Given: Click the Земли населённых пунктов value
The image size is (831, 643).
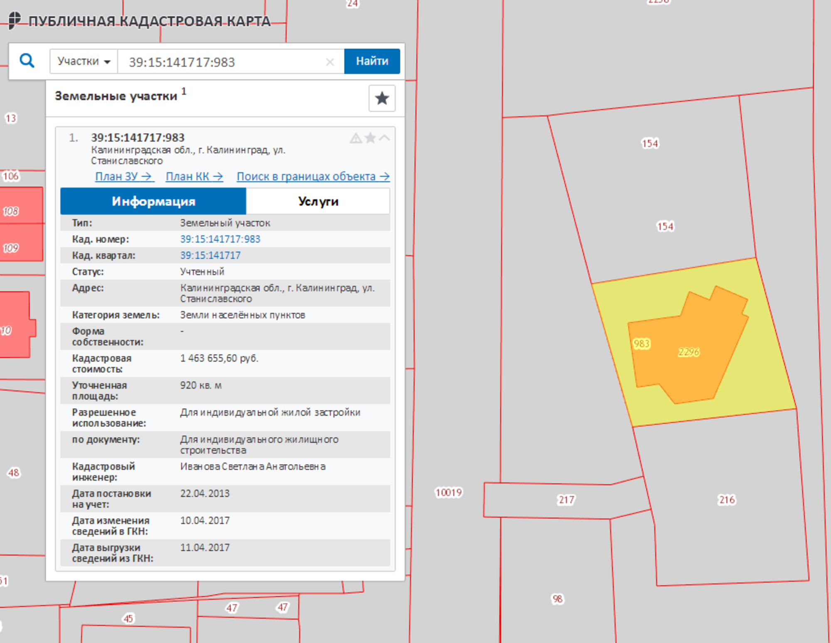Looking at the screenshot, I should point(242,315).
